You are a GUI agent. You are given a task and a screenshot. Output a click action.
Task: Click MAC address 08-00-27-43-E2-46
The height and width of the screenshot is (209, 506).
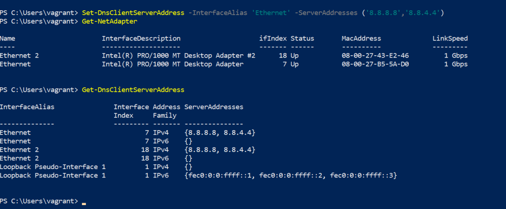tap(375, 56)
